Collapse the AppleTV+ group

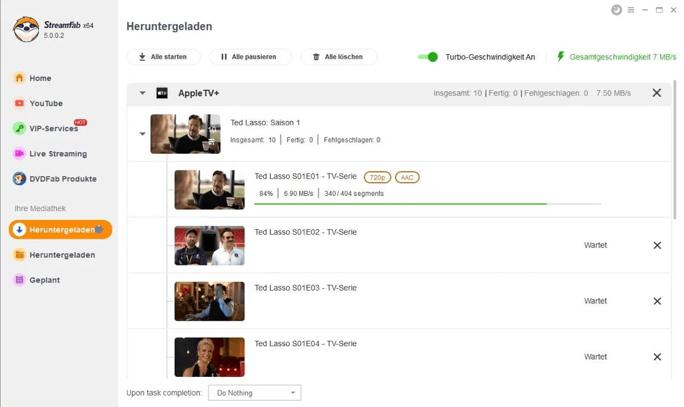(142, 93)
